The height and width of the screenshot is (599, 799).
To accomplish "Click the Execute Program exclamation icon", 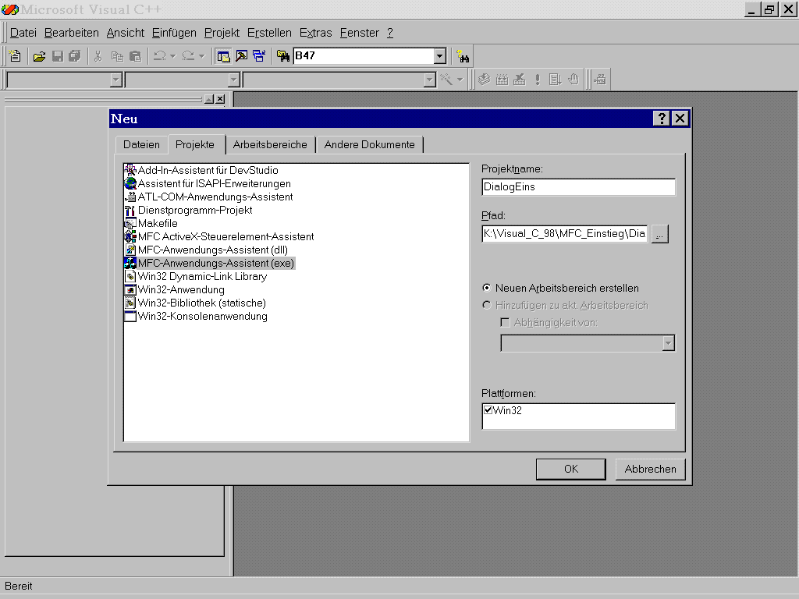I will point(537,80).
